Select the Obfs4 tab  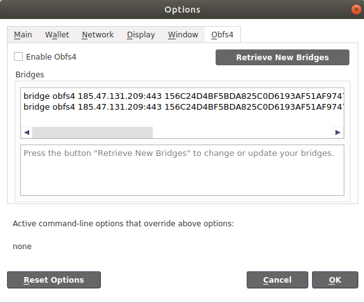point(222,35)
